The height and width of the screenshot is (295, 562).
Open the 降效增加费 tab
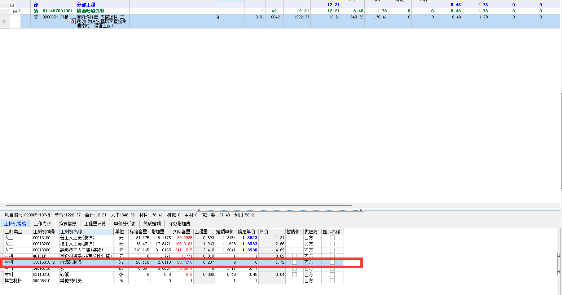[179, 224]
